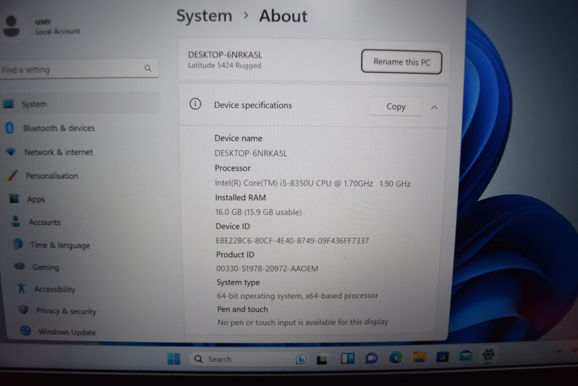This screenshot has height=386, width=578.
Task: Go to Network & internet settings
Action: click(58, 152)
